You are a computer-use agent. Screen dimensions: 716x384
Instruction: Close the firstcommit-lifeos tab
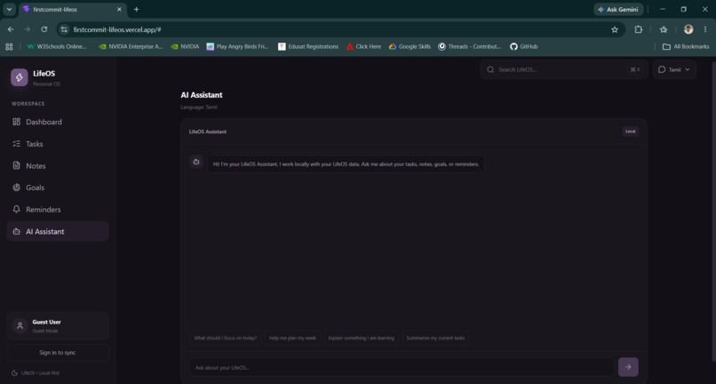pyautogui.click(x=119, y=9)
